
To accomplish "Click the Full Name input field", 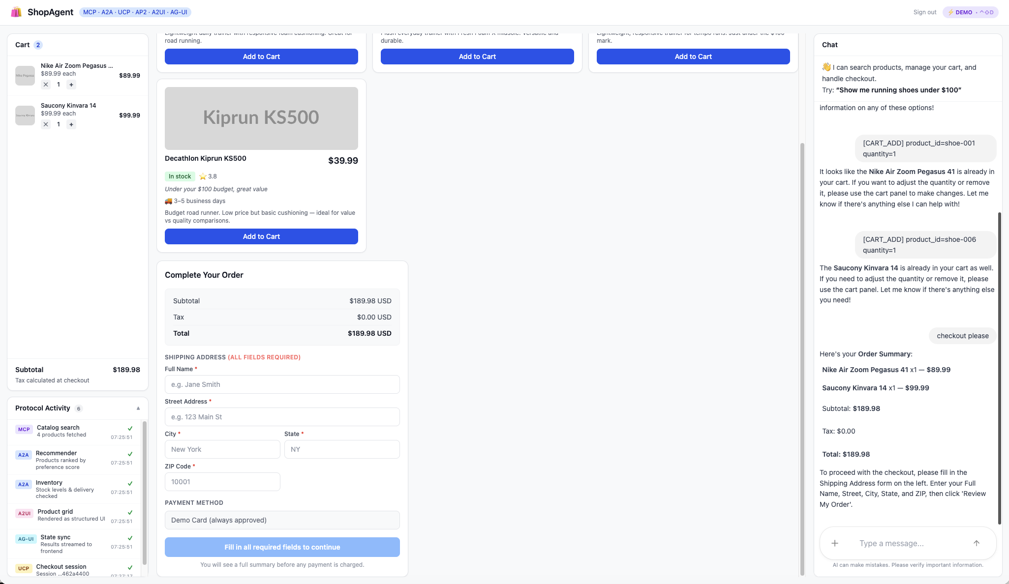I will tap(282, 384).
